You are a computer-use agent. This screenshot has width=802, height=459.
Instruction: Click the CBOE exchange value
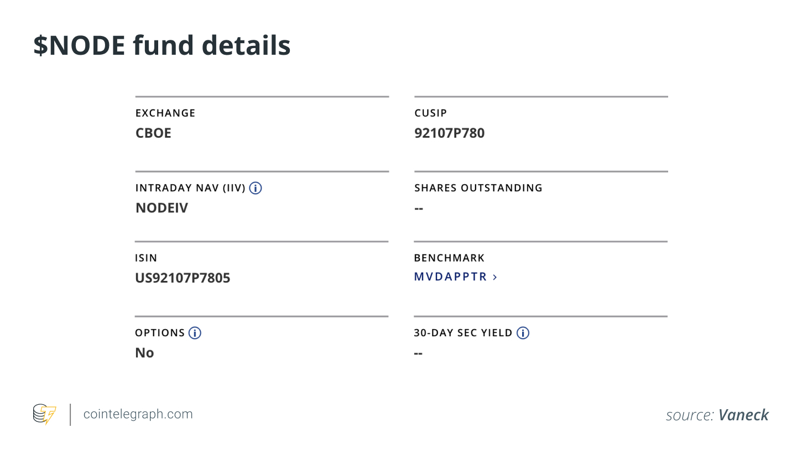point(153,133)
